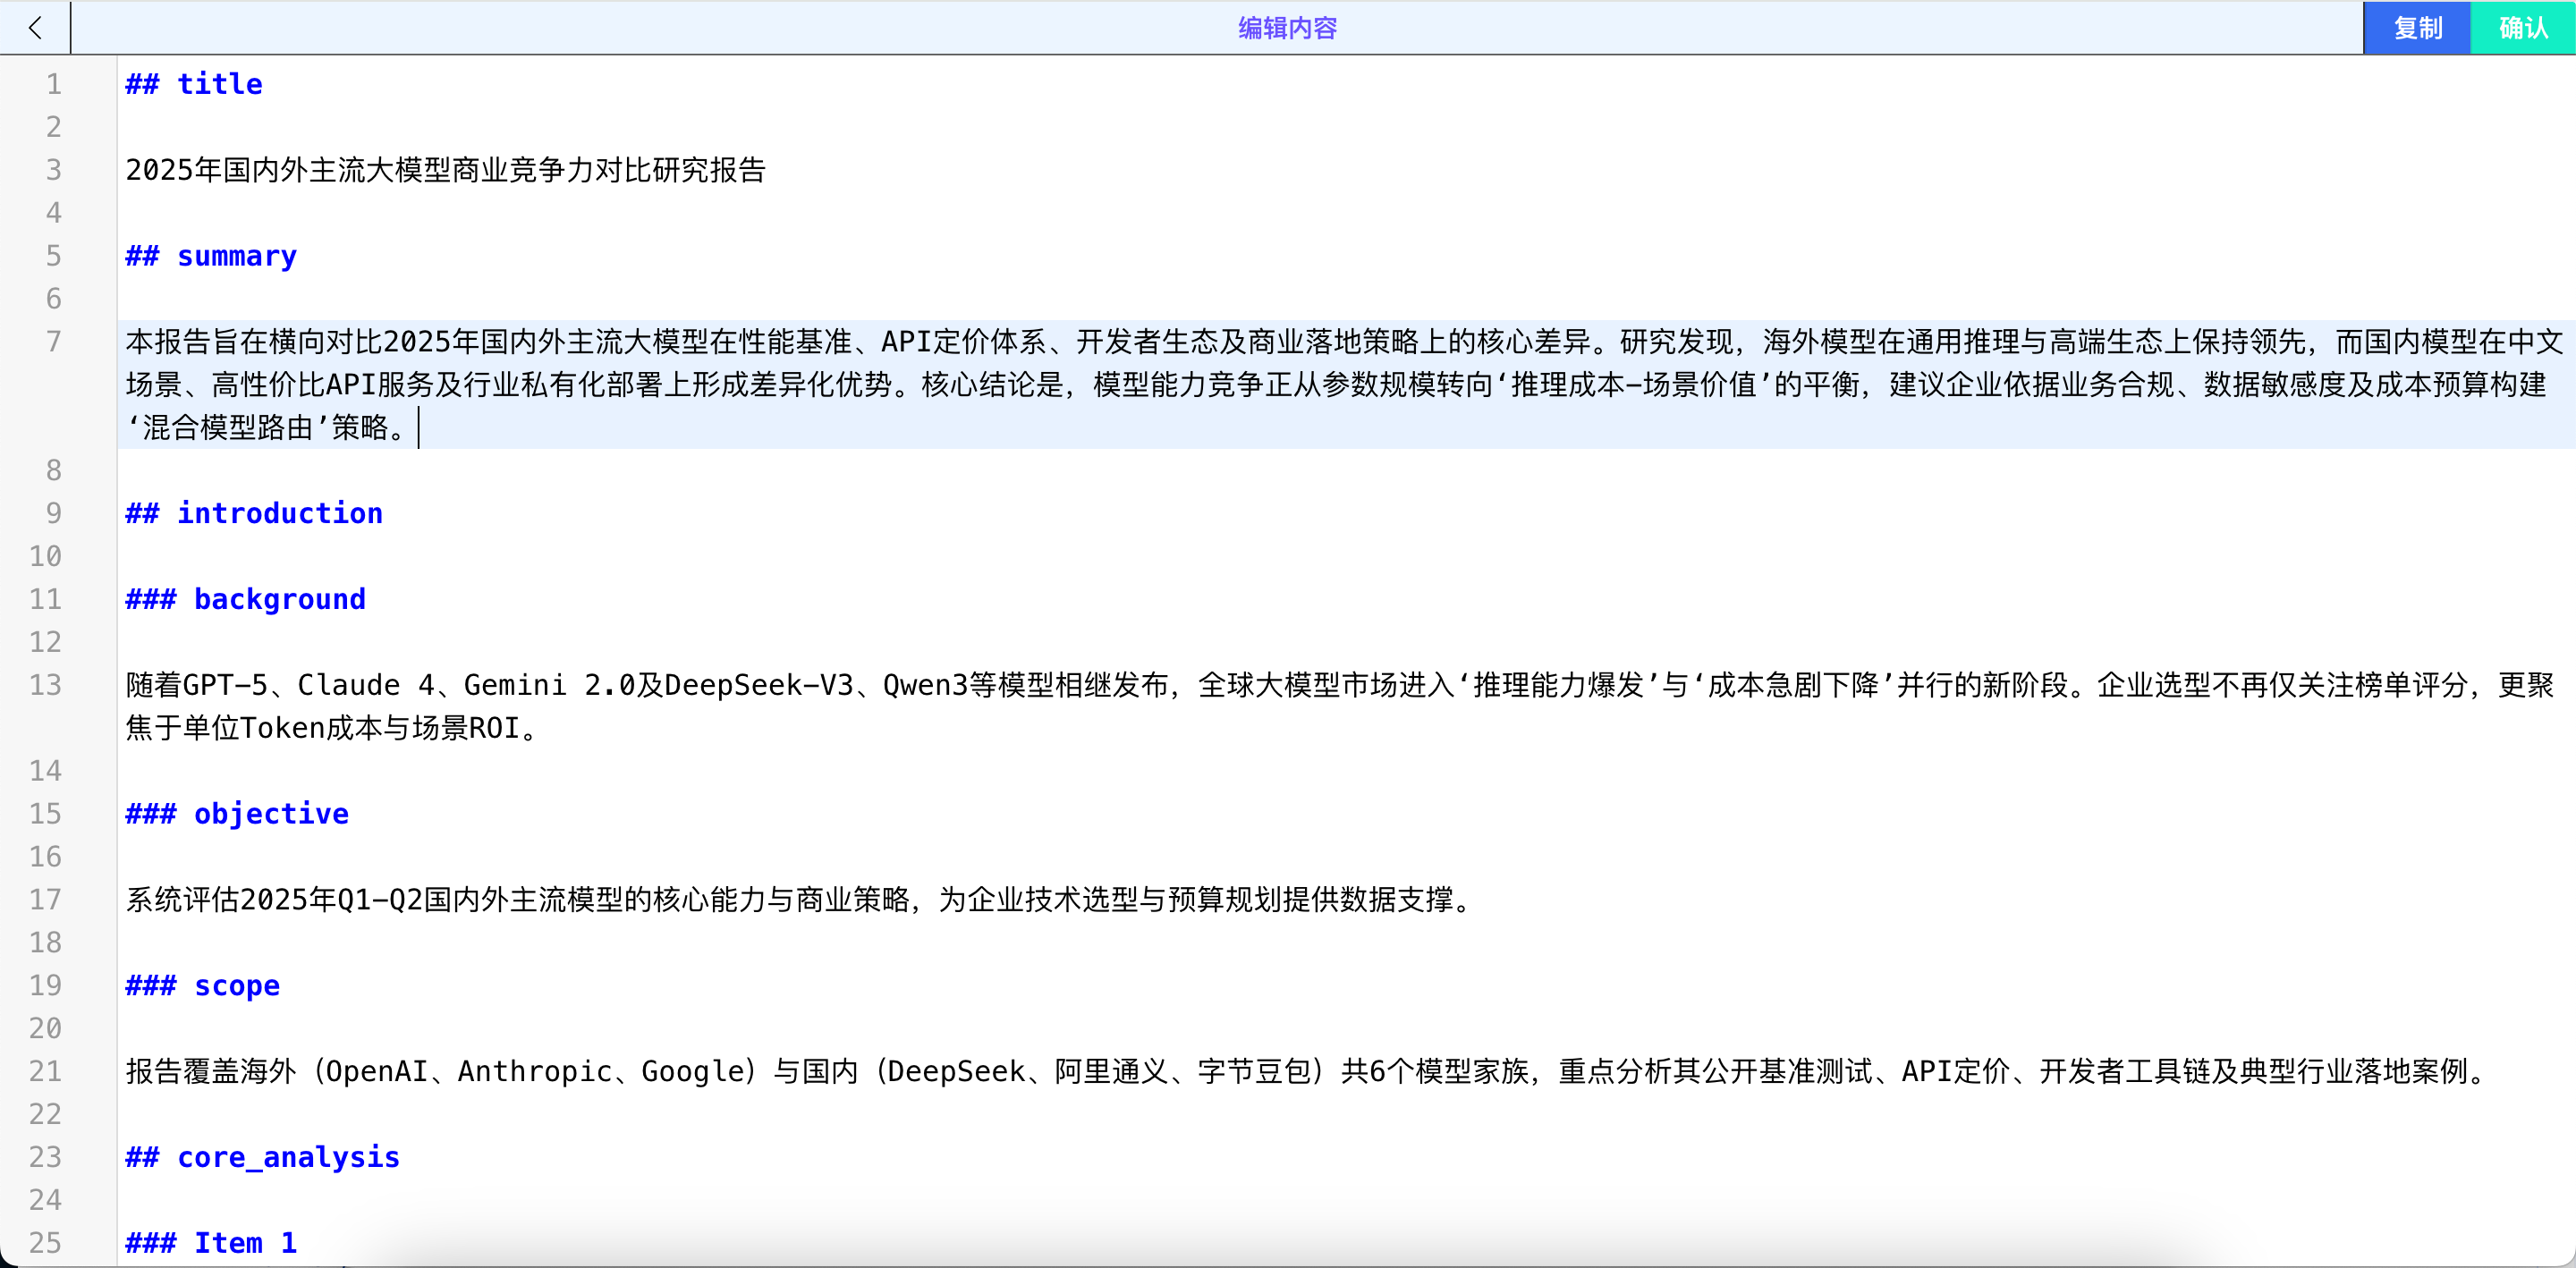Click line number 1 in gutter
Image resolution: width=2576 pixels, height=1268 pixels.
click(x=54, y=84)
